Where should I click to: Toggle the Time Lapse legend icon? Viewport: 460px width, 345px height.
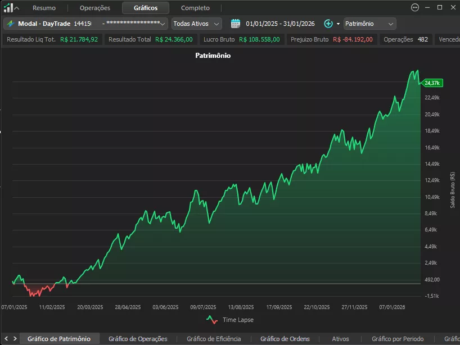click(x=212, y=320)
